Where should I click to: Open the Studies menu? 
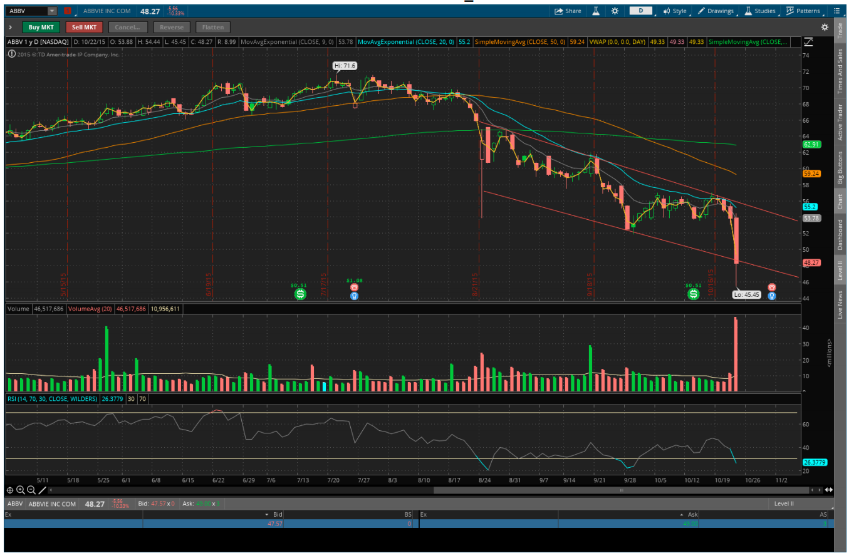pos(760,11)
